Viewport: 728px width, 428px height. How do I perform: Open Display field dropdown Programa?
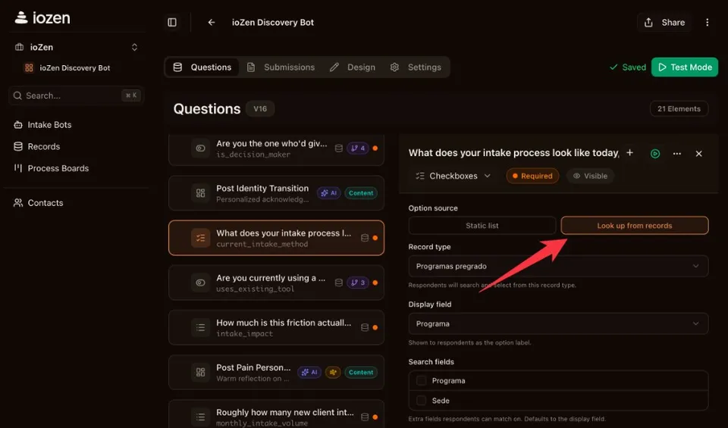(558, 323)
